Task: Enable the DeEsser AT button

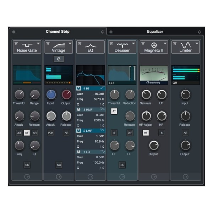Action: click(114, 111)
